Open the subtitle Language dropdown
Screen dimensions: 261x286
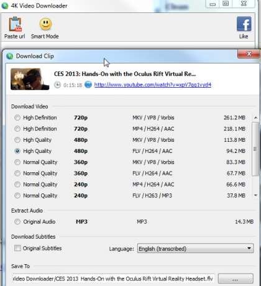[195, 248]
